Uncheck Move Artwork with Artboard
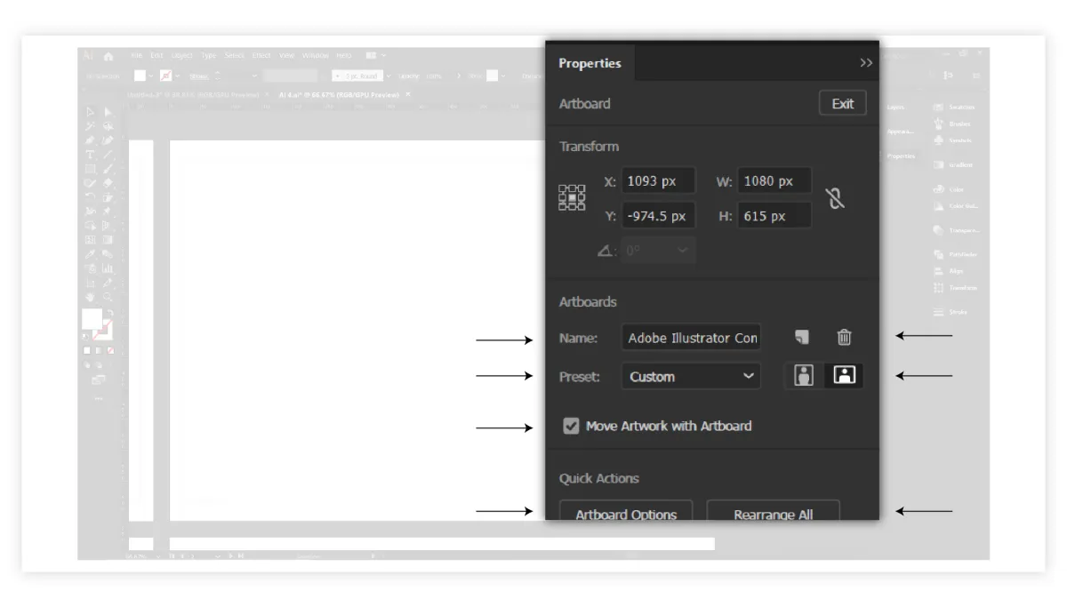 click(571, 426)
